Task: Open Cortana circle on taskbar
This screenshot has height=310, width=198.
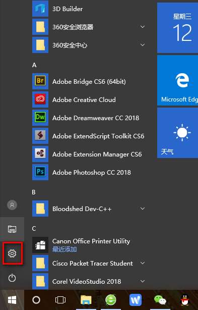Action: (x=36, y=300)
